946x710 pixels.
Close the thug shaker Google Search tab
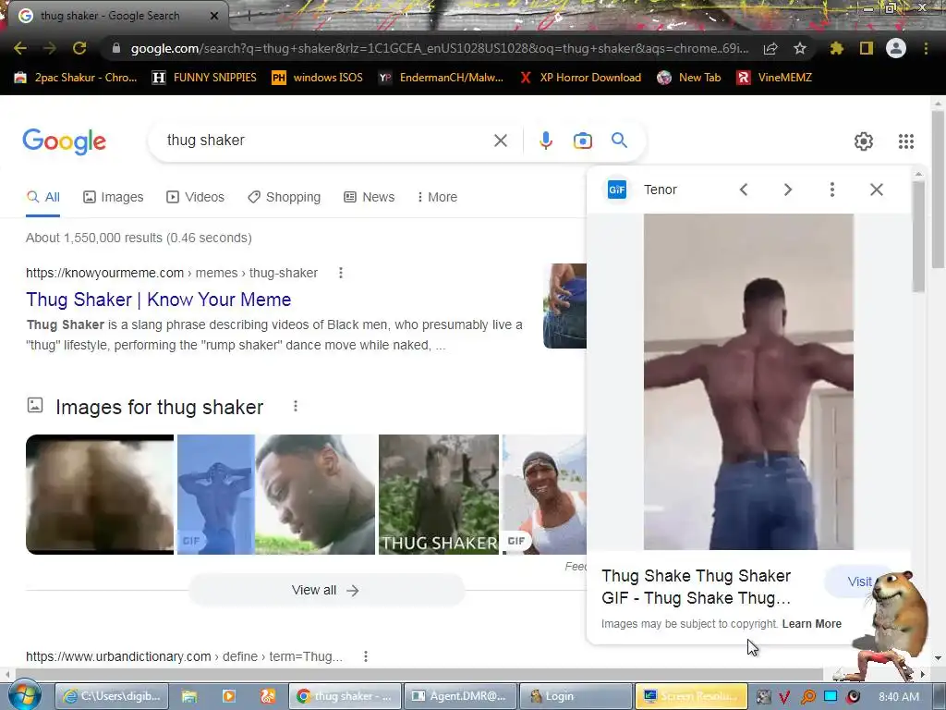pos(214,16)
